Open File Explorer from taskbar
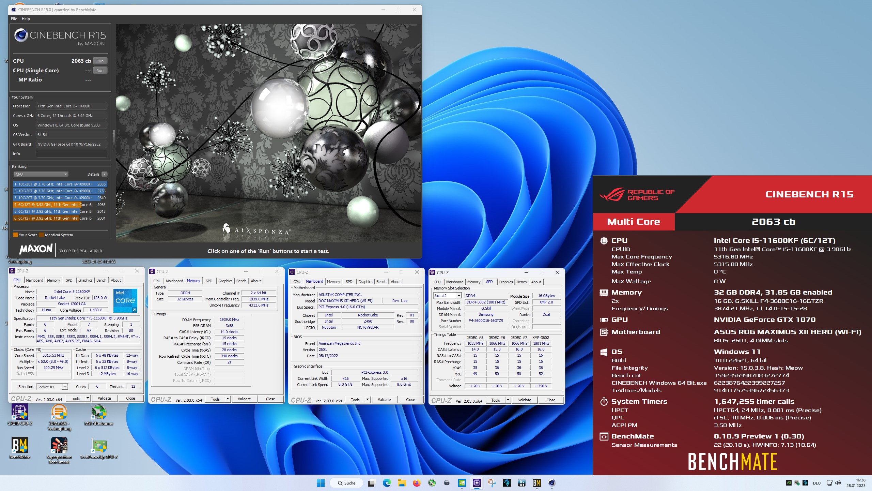 (x=402, y=483)
